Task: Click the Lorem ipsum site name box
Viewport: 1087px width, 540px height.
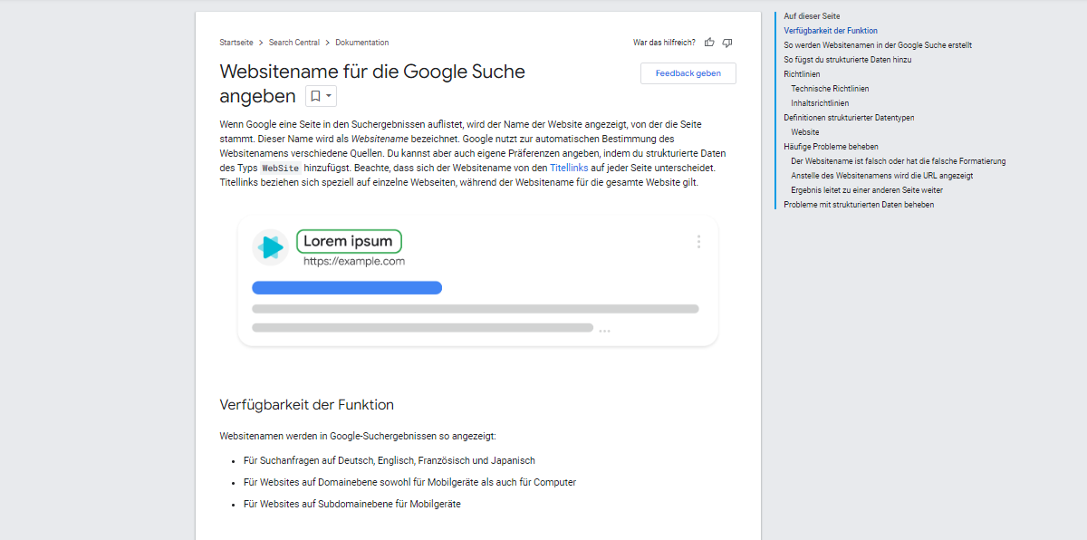Action: pyautogui.click(x=349, y=241)
